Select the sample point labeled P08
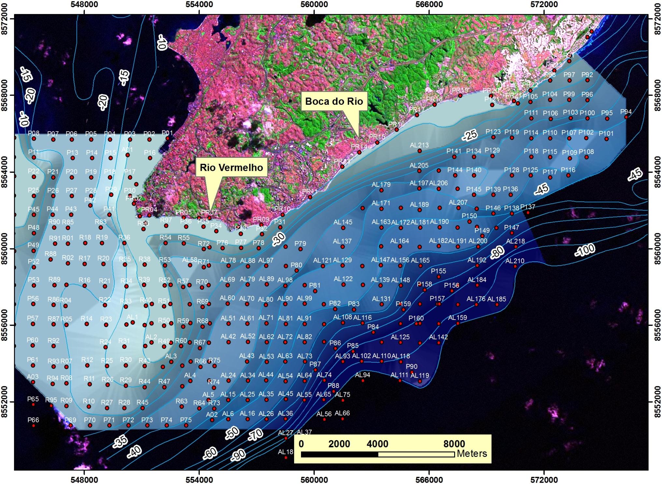Viewport: 662px width, 484px height. pos(34,139)
